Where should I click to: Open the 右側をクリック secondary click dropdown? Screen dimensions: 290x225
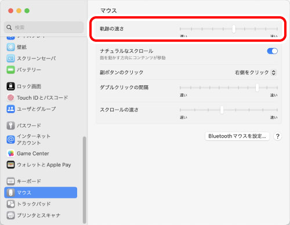coord(256,72)
